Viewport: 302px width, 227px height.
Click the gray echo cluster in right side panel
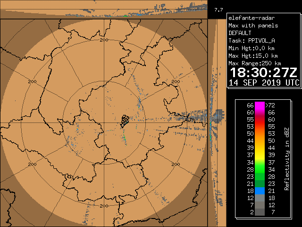218,115
